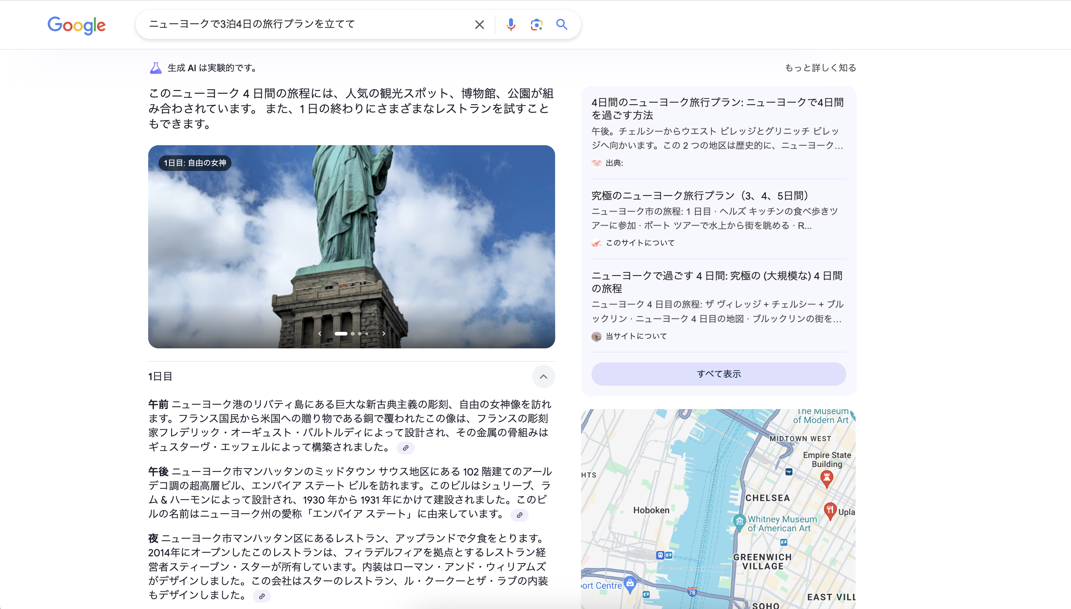The image size is (1071, 609).
Task: Click the restaurant pin near Chelsea on the map
Action: 831,510
